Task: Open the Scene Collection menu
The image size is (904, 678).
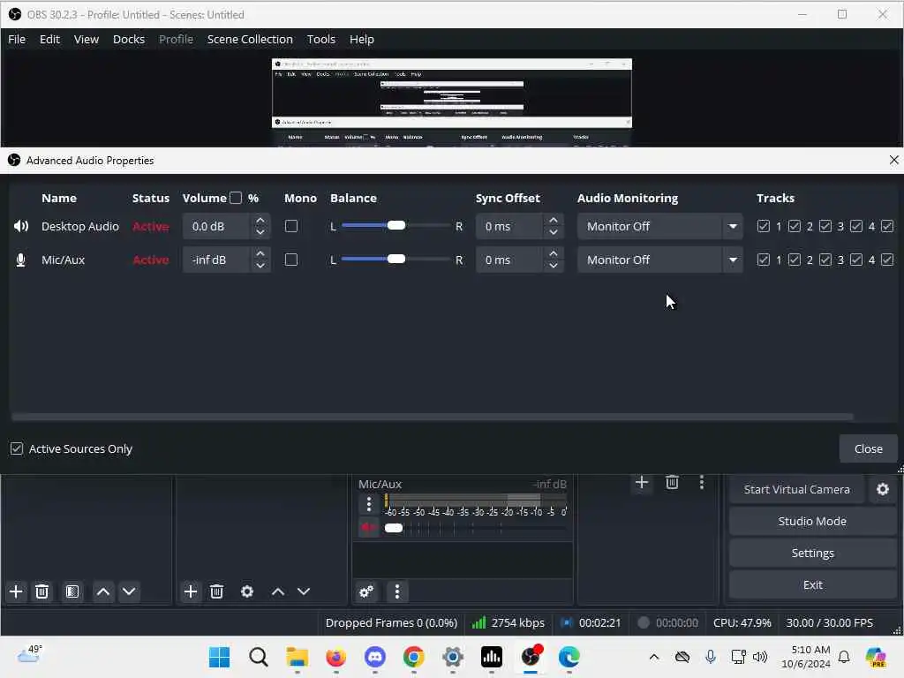Action: coord(250,39)
